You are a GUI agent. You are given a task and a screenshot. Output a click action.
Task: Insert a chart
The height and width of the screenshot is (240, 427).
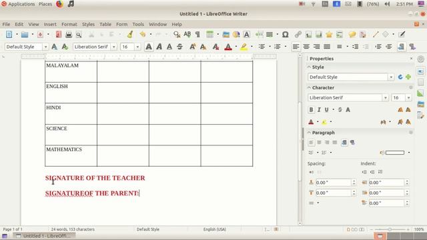236,35
